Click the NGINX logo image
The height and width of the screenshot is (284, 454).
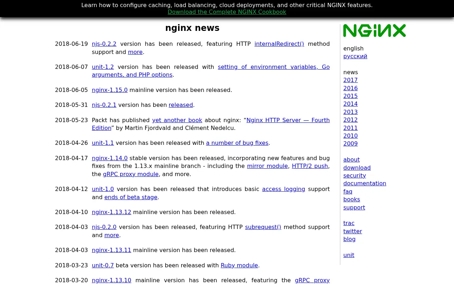coord(375,31)
